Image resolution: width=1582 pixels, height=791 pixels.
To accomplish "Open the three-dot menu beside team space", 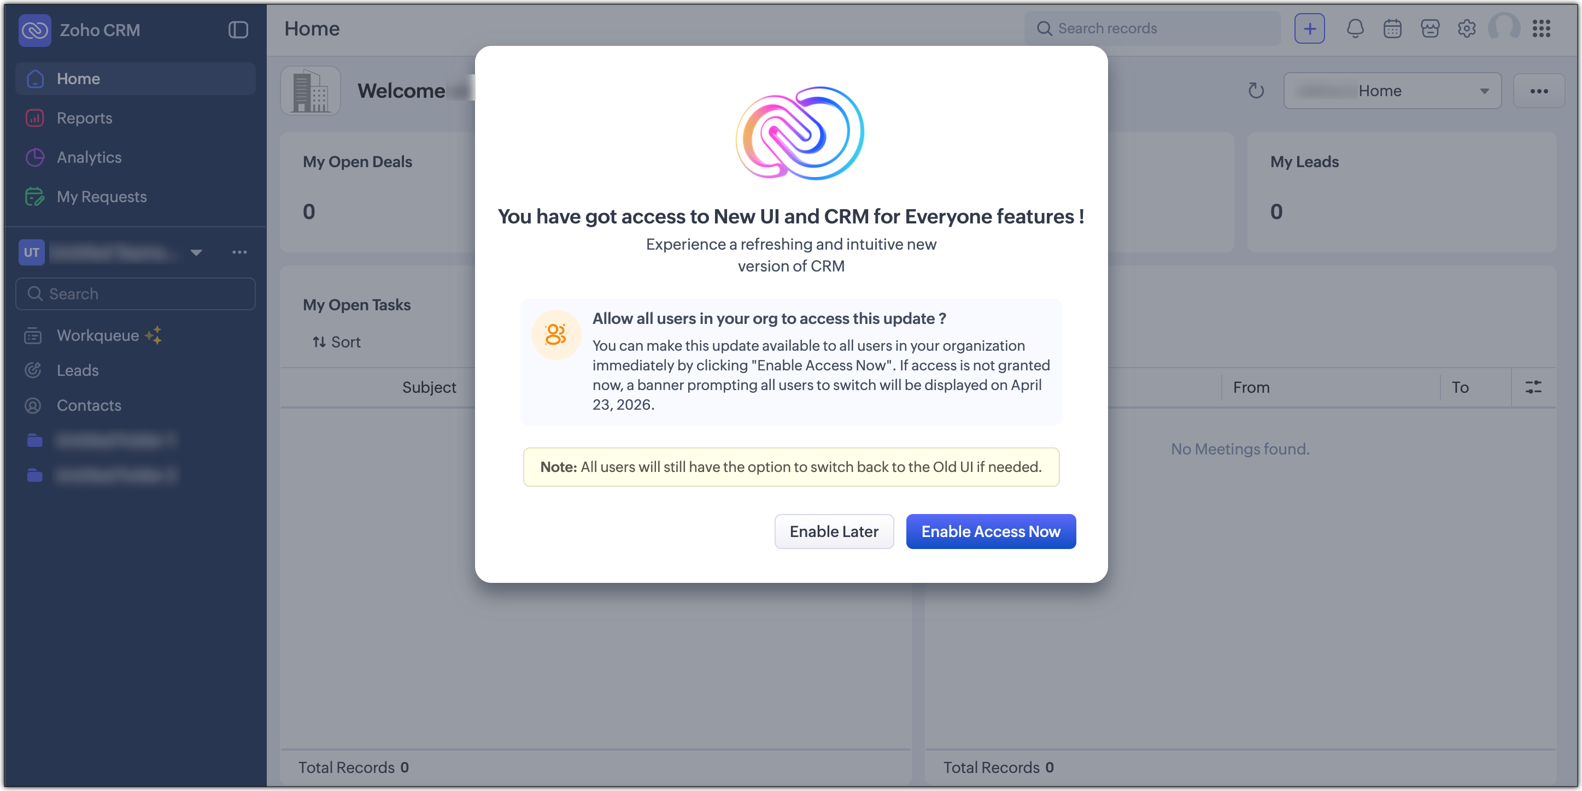I will coord(239,253).
